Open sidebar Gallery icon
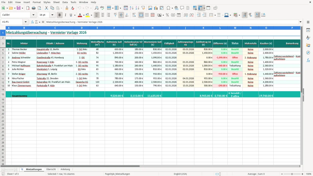Viewport: 313px width, 176px height. [x=308, y=45]
